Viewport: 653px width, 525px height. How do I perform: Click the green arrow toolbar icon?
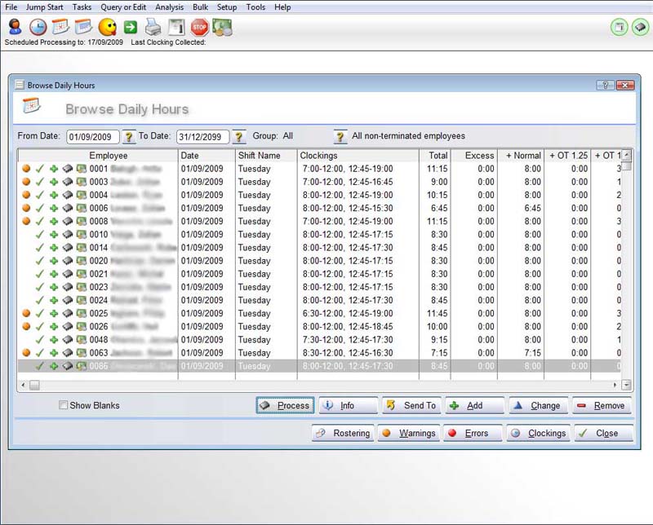coord(130,27)
